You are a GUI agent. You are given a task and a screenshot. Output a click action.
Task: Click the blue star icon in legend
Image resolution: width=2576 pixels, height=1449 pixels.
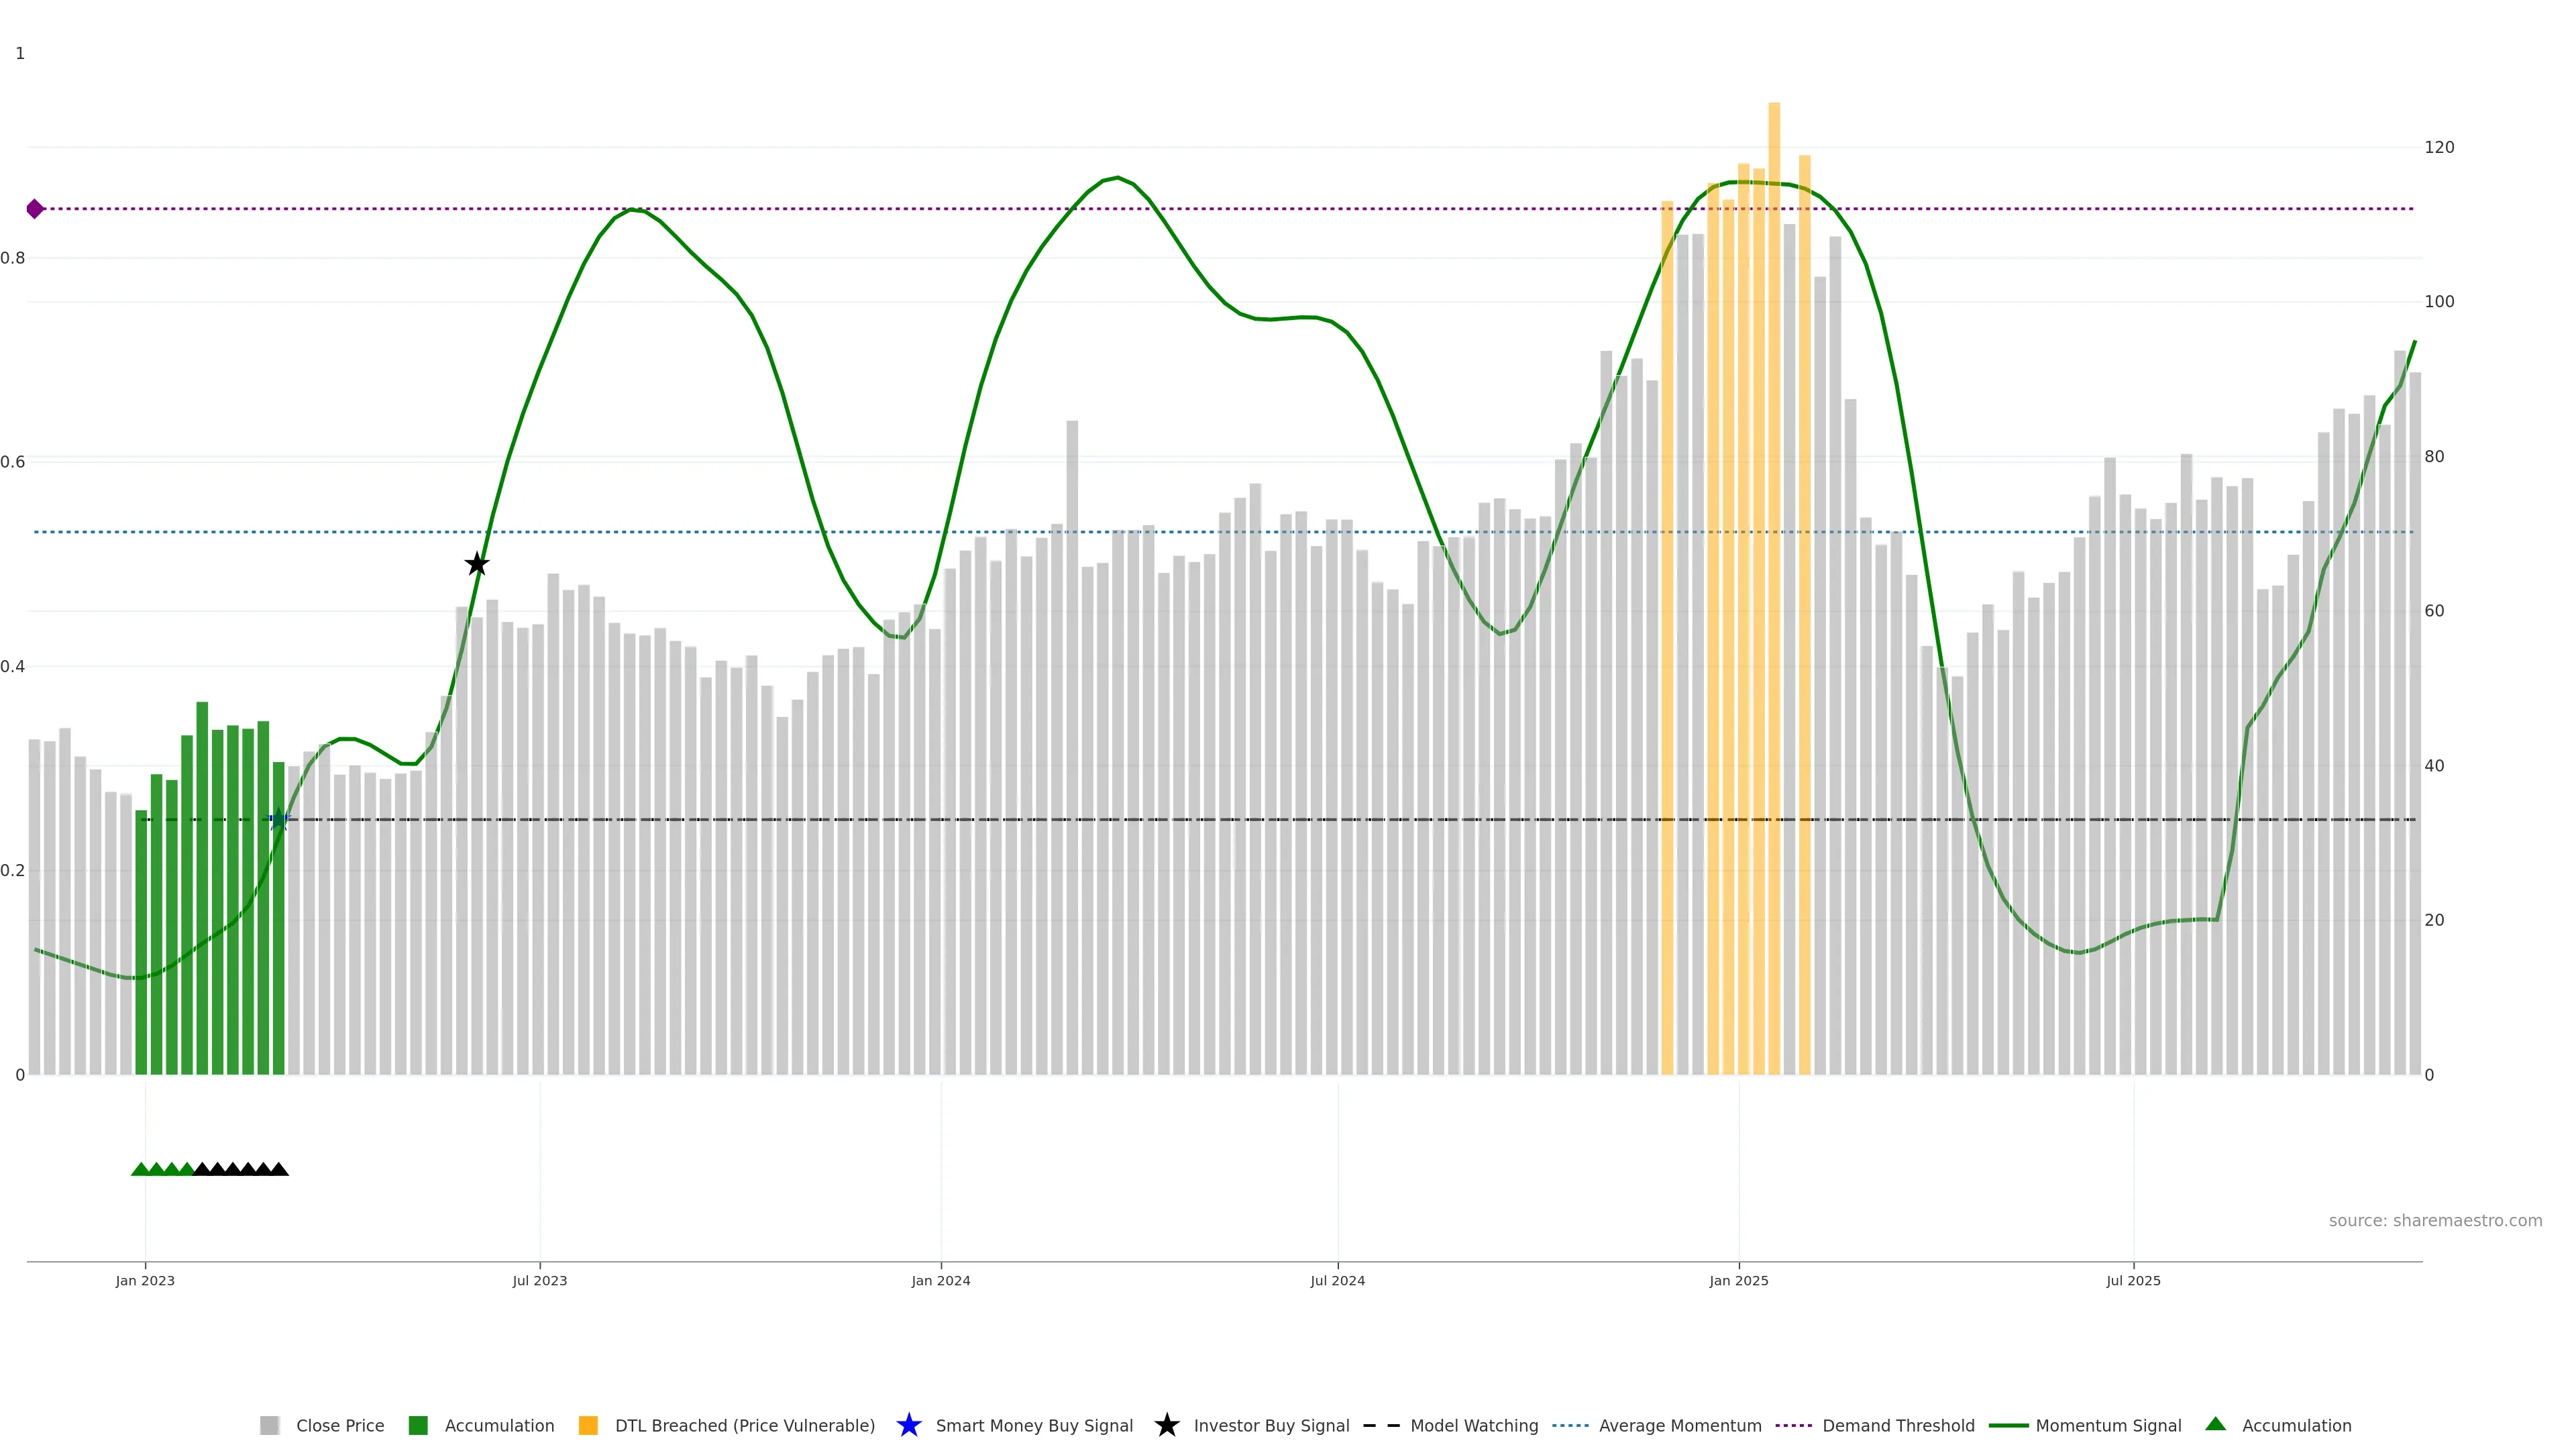[x=908, y=1425]
